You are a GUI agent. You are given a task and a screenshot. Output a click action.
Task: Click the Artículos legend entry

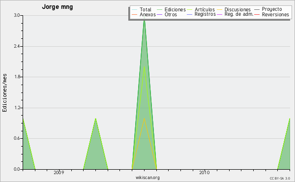pyautogui.click(x=201, y=9)
